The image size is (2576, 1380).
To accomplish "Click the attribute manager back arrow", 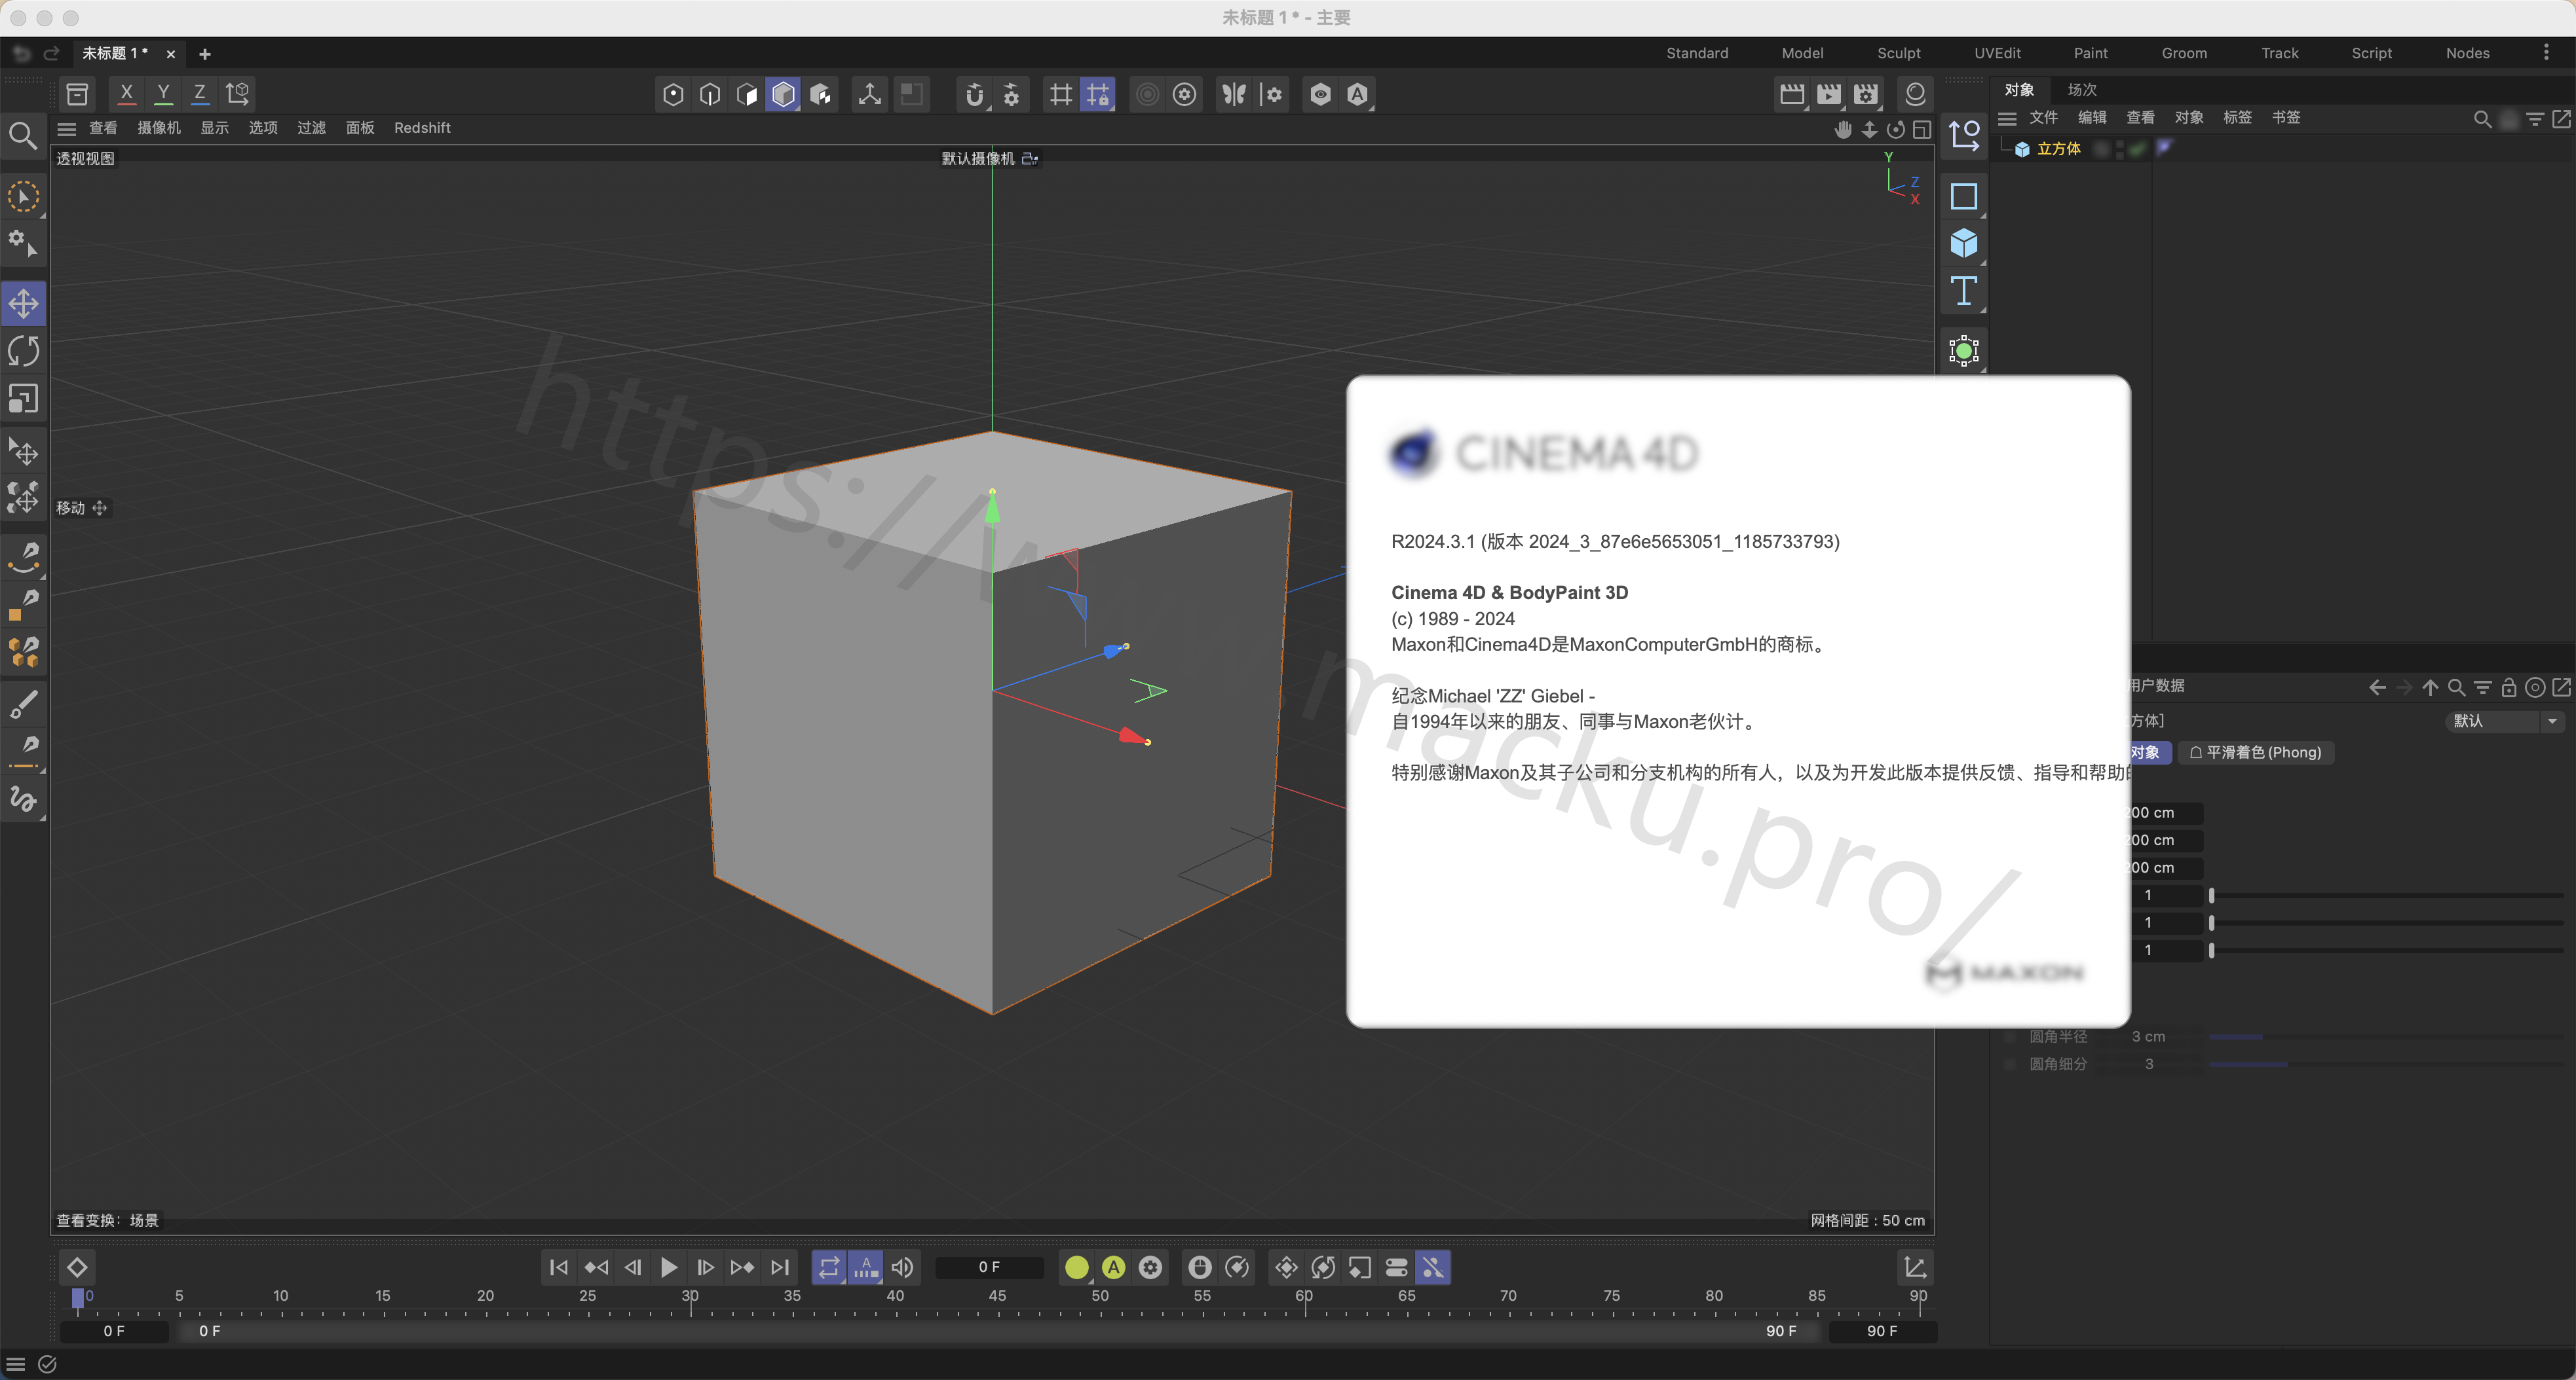I will click(x=2378, y=687).
